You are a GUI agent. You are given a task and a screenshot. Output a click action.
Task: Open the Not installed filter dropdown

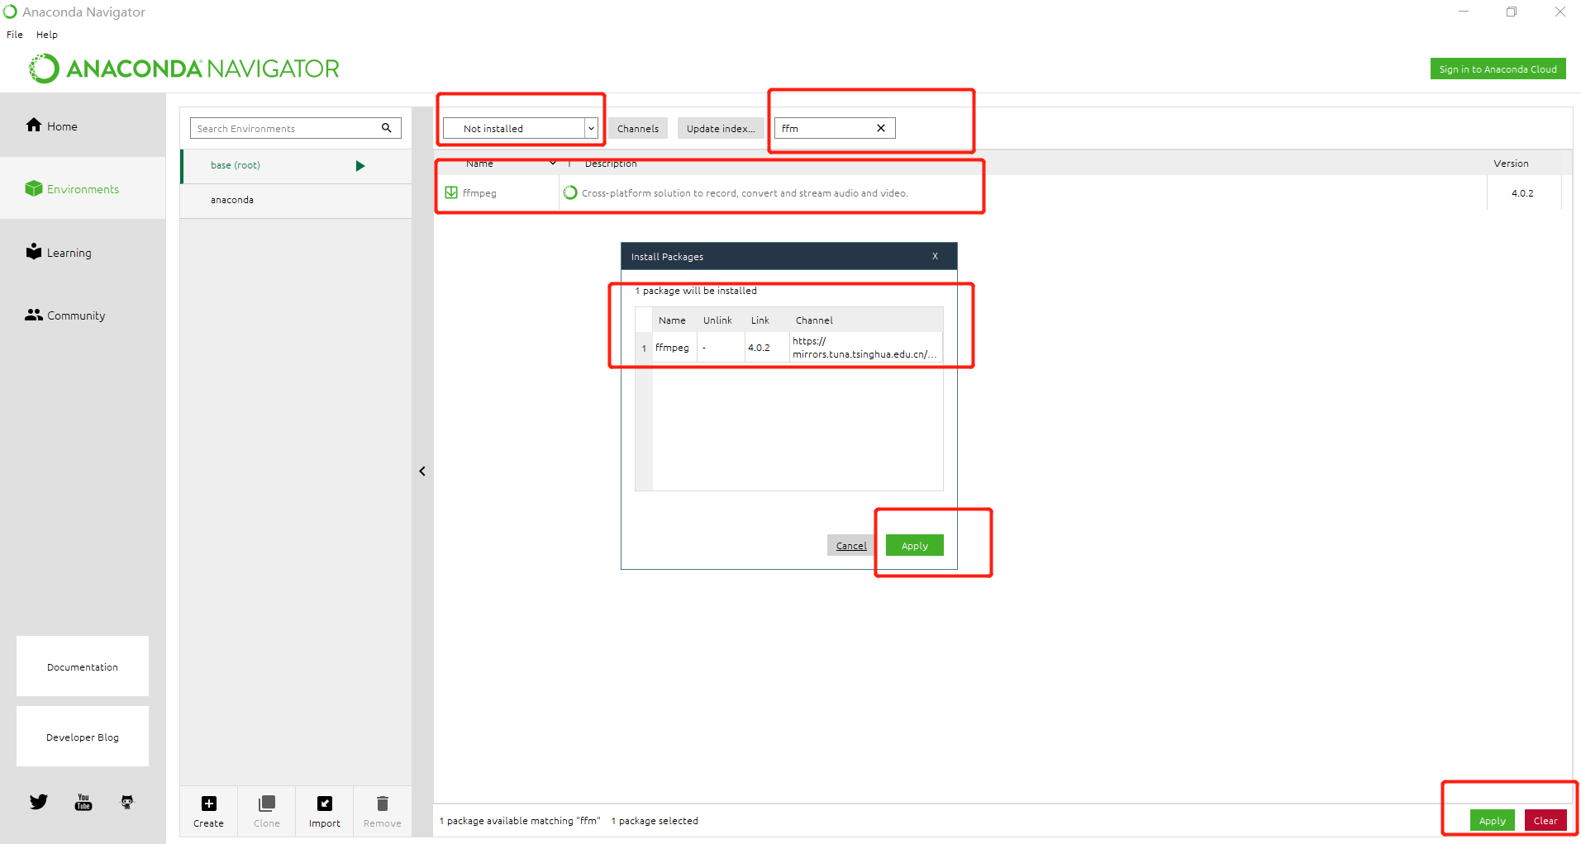(520, 128)
